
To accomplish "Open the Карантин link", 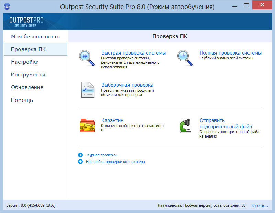I will pos(112,120).
